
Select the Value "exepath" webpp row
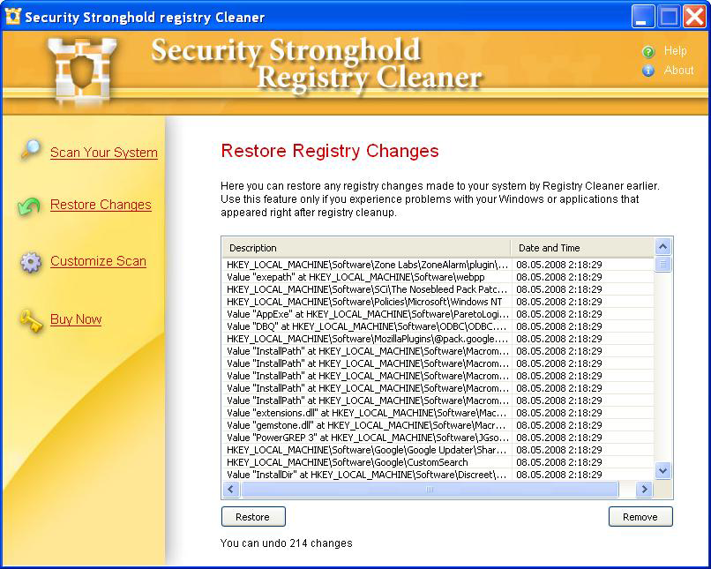[438, 277]
